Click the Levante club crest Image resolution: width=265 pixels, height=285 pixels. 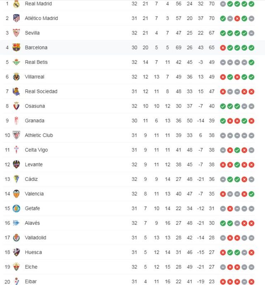(x=16, y=165)
